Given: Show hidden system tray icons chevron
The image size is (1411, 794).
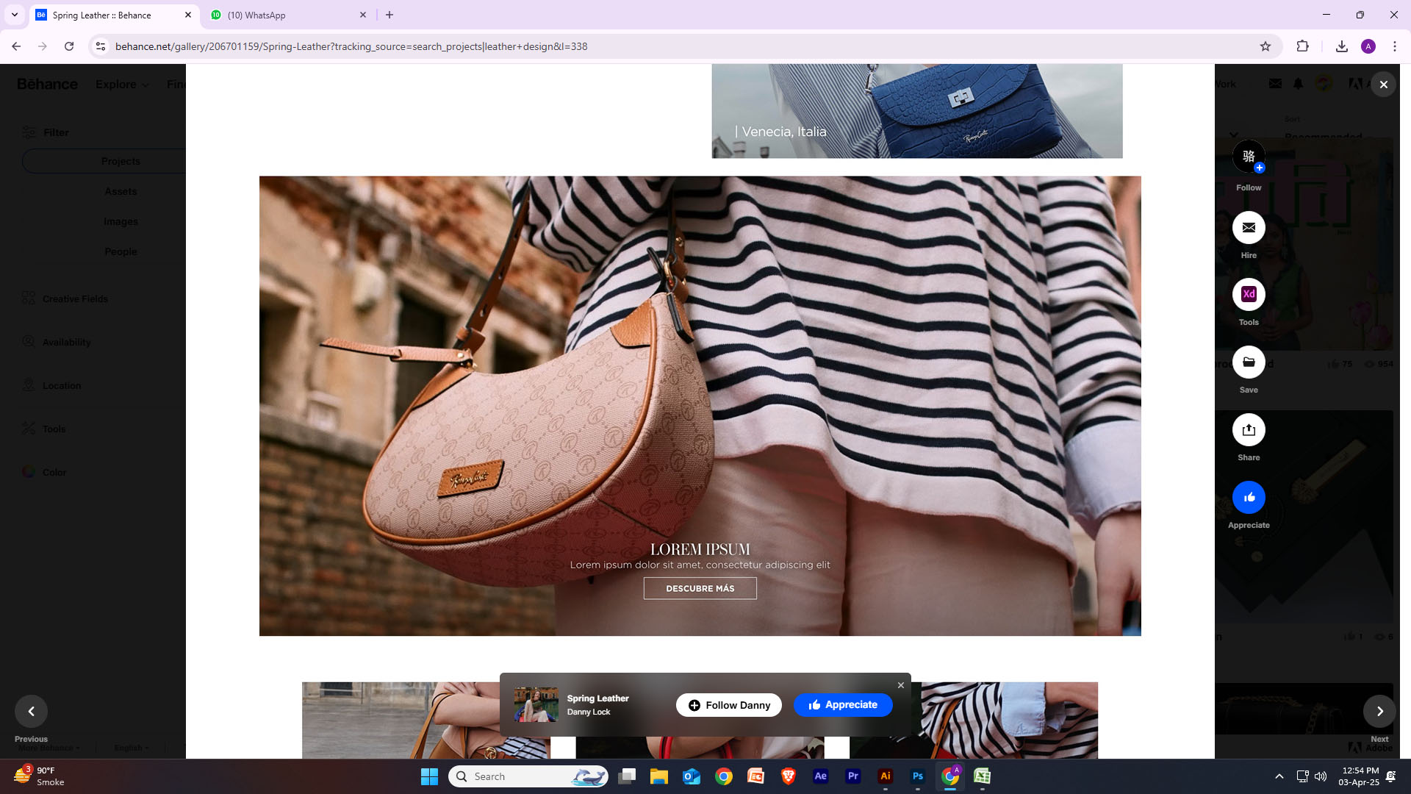Looking at the screenshot, I should [x=1279, y=776].
